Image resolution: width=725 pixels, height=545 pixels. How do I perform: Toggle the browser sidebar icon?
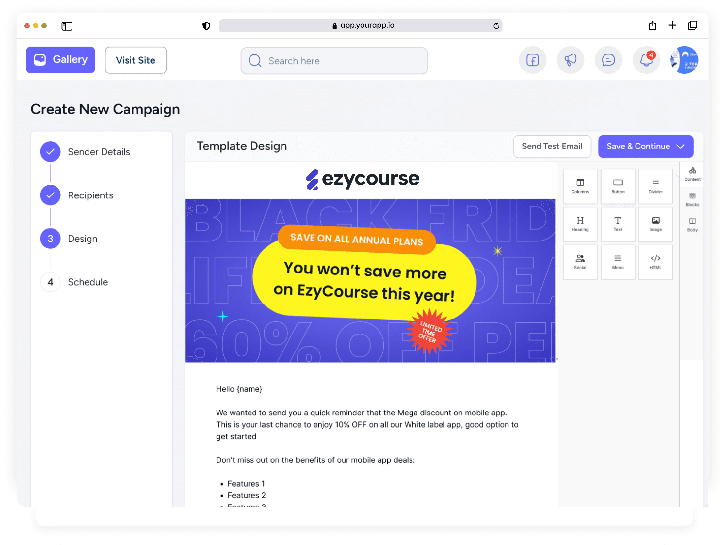67,26
